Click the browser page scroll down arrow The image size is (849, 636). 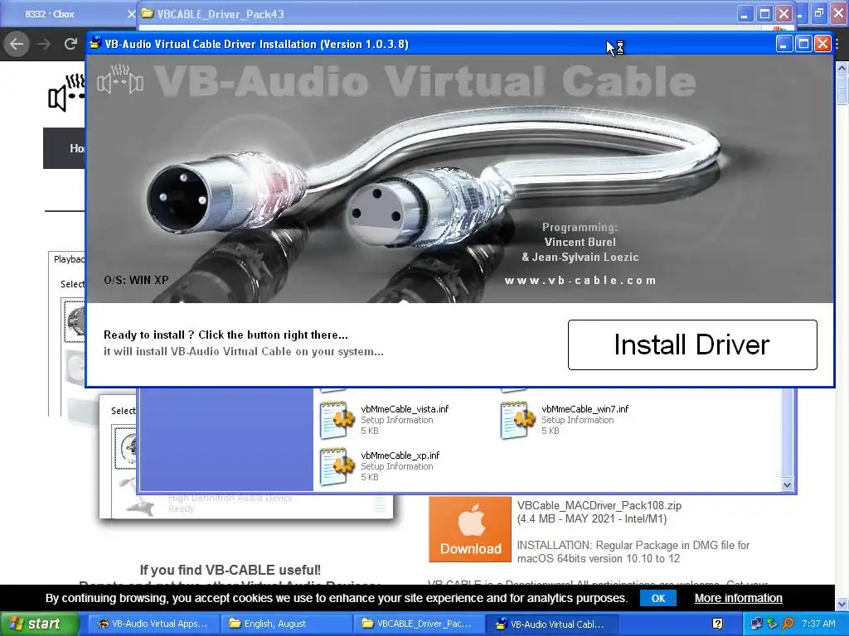click(842, 604)
